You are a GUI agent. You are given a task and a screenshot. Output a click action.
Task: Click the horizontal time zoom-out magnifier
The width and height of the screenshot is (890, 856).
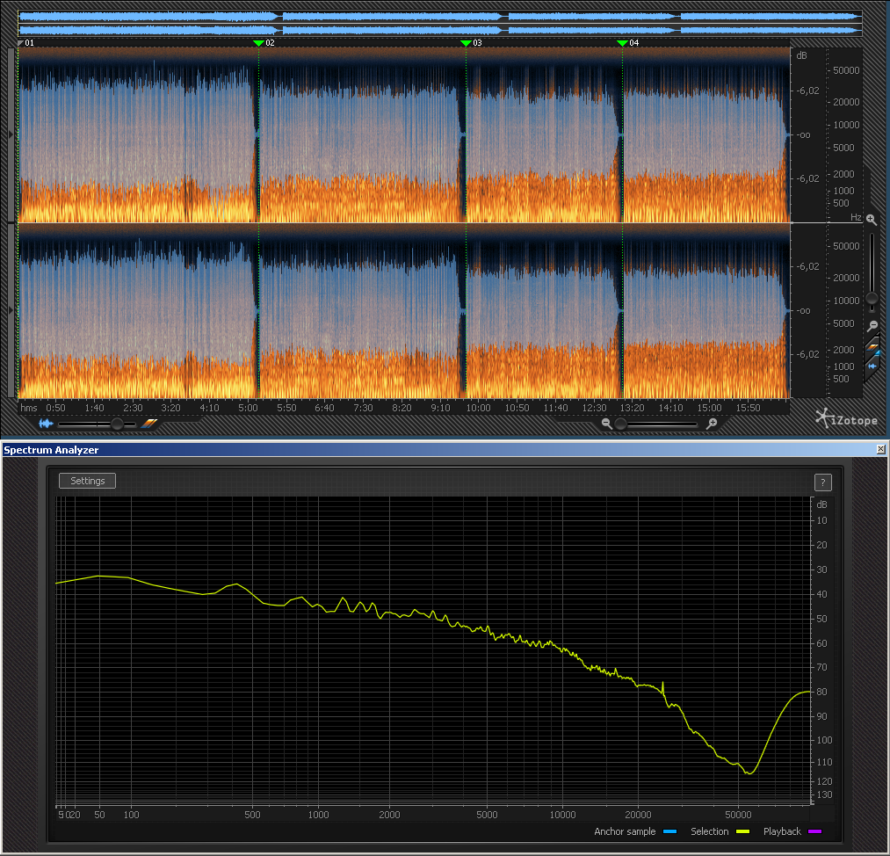(606, 424)
